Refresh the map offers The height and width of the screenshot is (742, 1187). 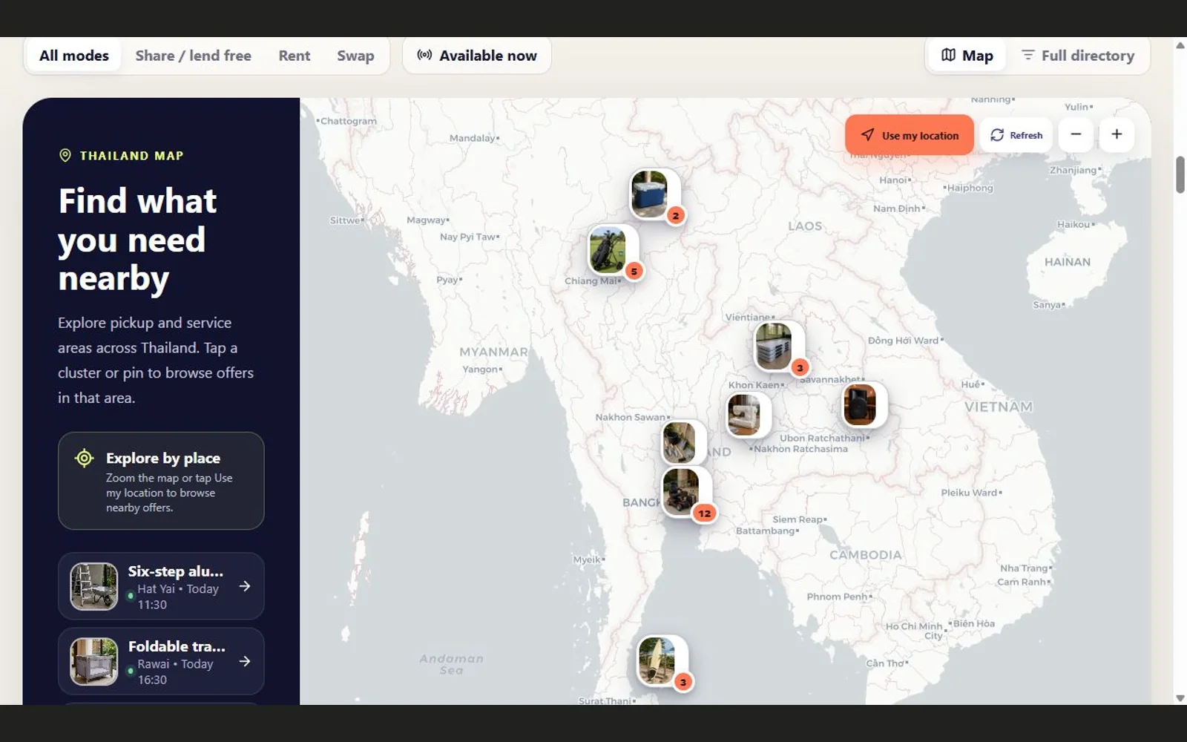1016,135
